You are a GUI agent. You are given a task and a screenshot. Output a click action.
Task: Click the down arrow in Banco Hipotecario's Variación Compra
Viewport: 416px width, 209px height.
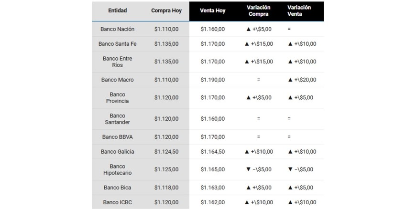(248, 169)
